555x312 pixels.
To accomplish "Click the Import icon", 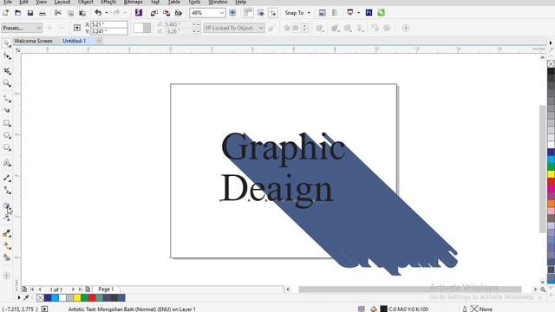I will click(x=154, y=13).
